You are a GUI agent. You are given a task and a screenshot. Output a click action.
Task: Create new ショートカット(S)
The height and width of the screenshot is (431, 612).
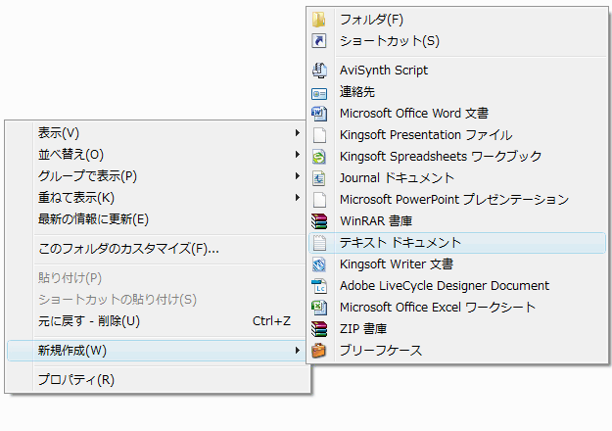390,41
